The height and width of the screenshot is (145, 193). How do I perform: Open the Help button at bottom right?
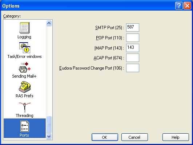coord(176,137)
